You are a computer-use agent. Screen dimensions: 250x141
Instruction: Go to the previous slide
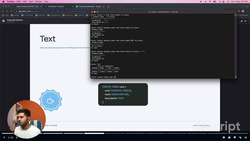tap(4, 137)
